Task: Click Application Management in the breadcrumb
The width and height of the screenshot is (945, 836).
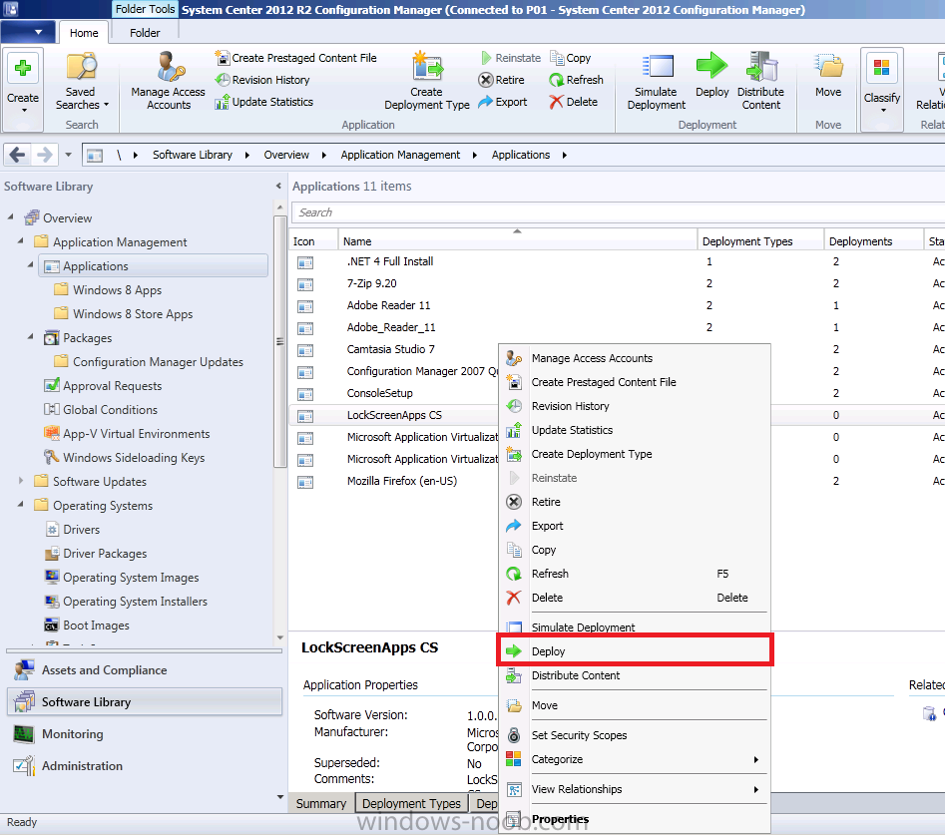Action: tap(400, 155)
